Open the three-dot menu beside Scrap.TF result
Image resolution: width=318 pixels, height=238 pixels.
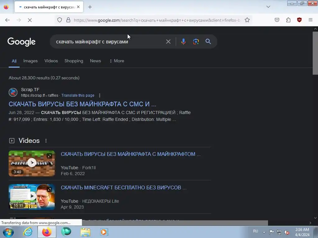click(100, 95)
